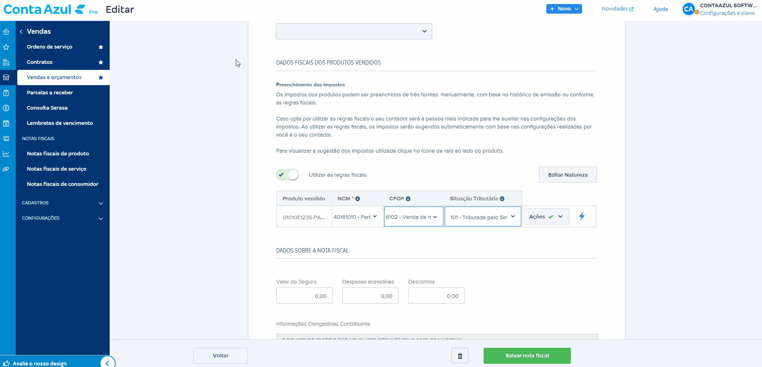Open the Situação Tributária 101 dropdown
762x367 pixels.
(x=482, y=217)
